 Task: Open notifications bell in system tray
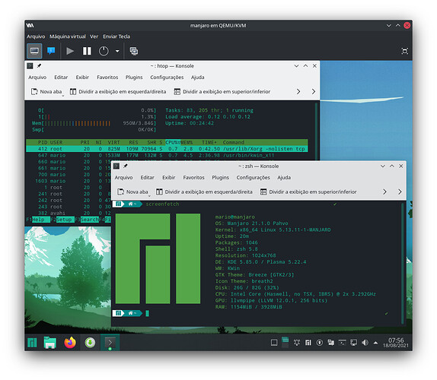click(297, 343)
